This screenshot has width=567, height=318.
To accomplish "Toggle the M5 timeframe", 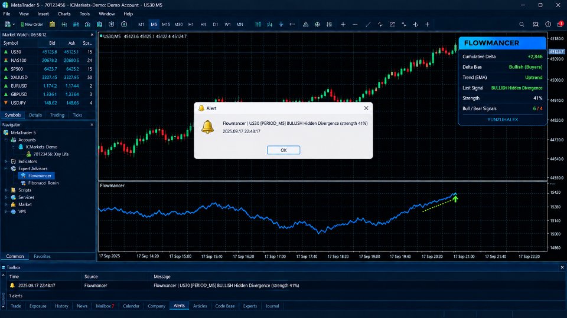I will pos(154,24).
